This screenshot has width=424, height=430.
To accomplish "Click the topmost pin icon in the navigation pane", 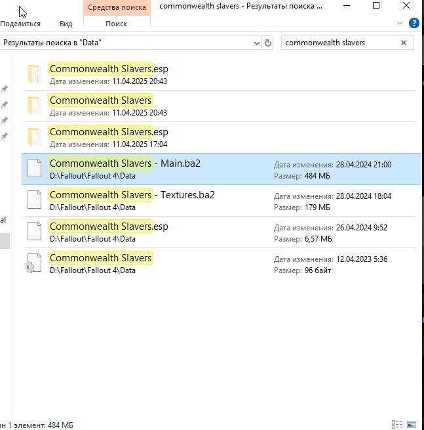I will point(5,89).
